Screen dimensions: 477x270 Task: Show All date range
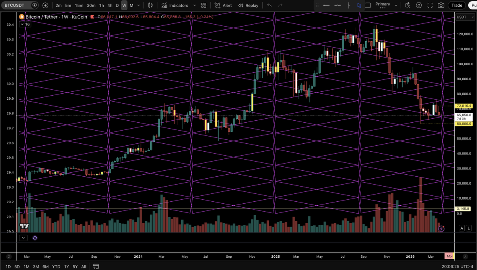pos(83,266)
